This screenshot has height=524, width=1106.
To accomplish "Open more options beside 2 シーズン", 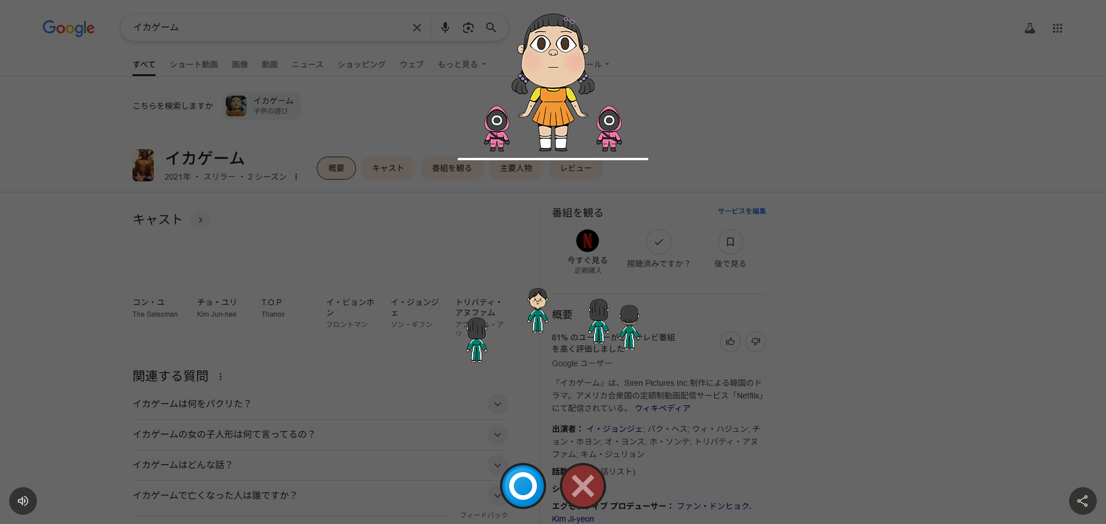I will click(x=296, y=177).
